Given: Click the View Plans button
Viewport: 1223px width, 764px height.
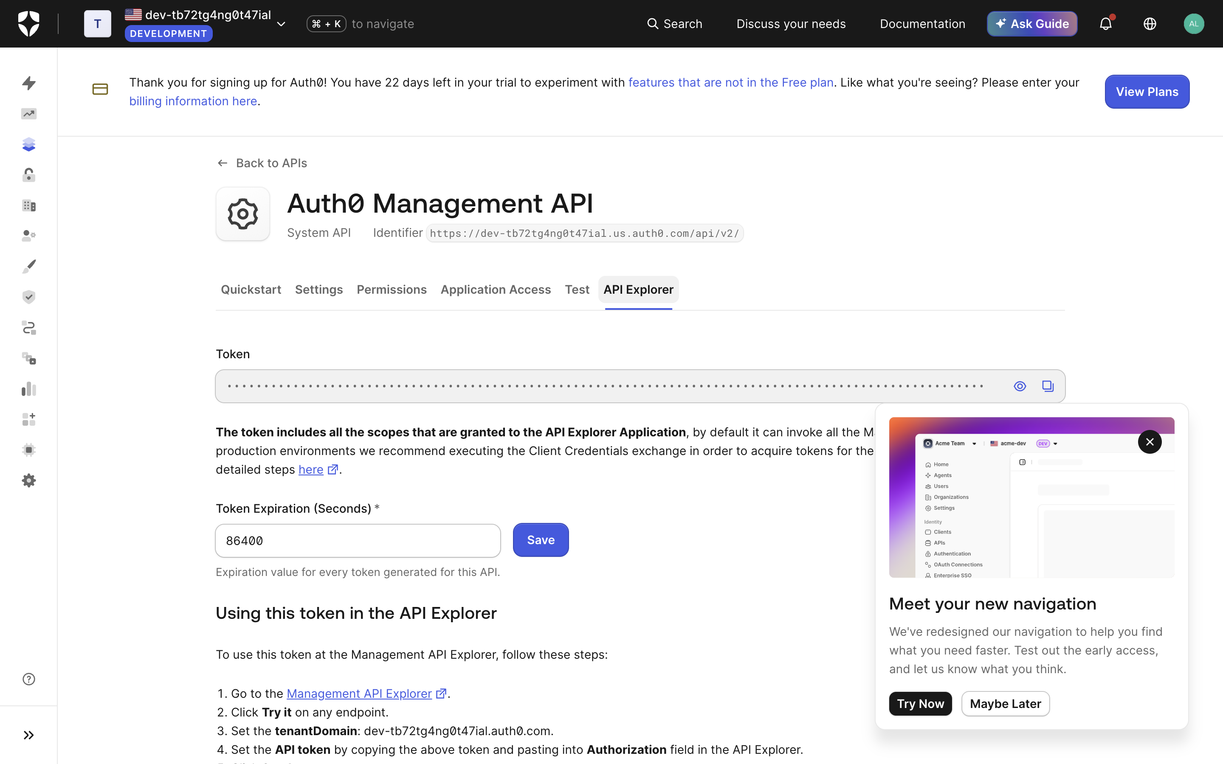Looking at the screenshot, I should tap(1147, 91).
